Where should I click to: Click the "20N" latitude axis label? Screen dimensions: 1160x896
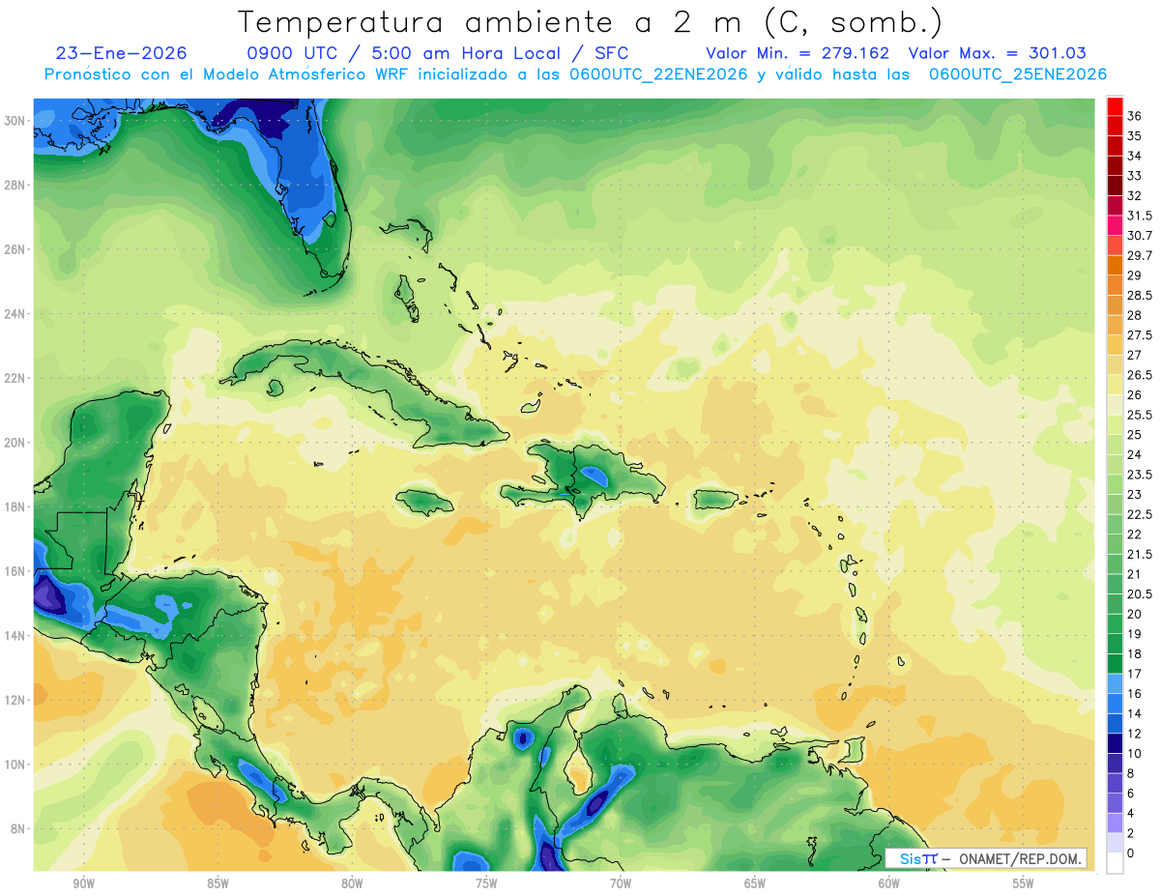pyautogui.click(x=14, y=443)
